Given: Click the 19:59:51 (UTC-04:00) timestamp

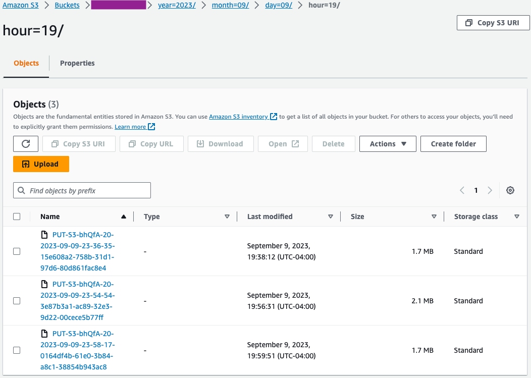Looking at the screenshot, I should 282,356.
